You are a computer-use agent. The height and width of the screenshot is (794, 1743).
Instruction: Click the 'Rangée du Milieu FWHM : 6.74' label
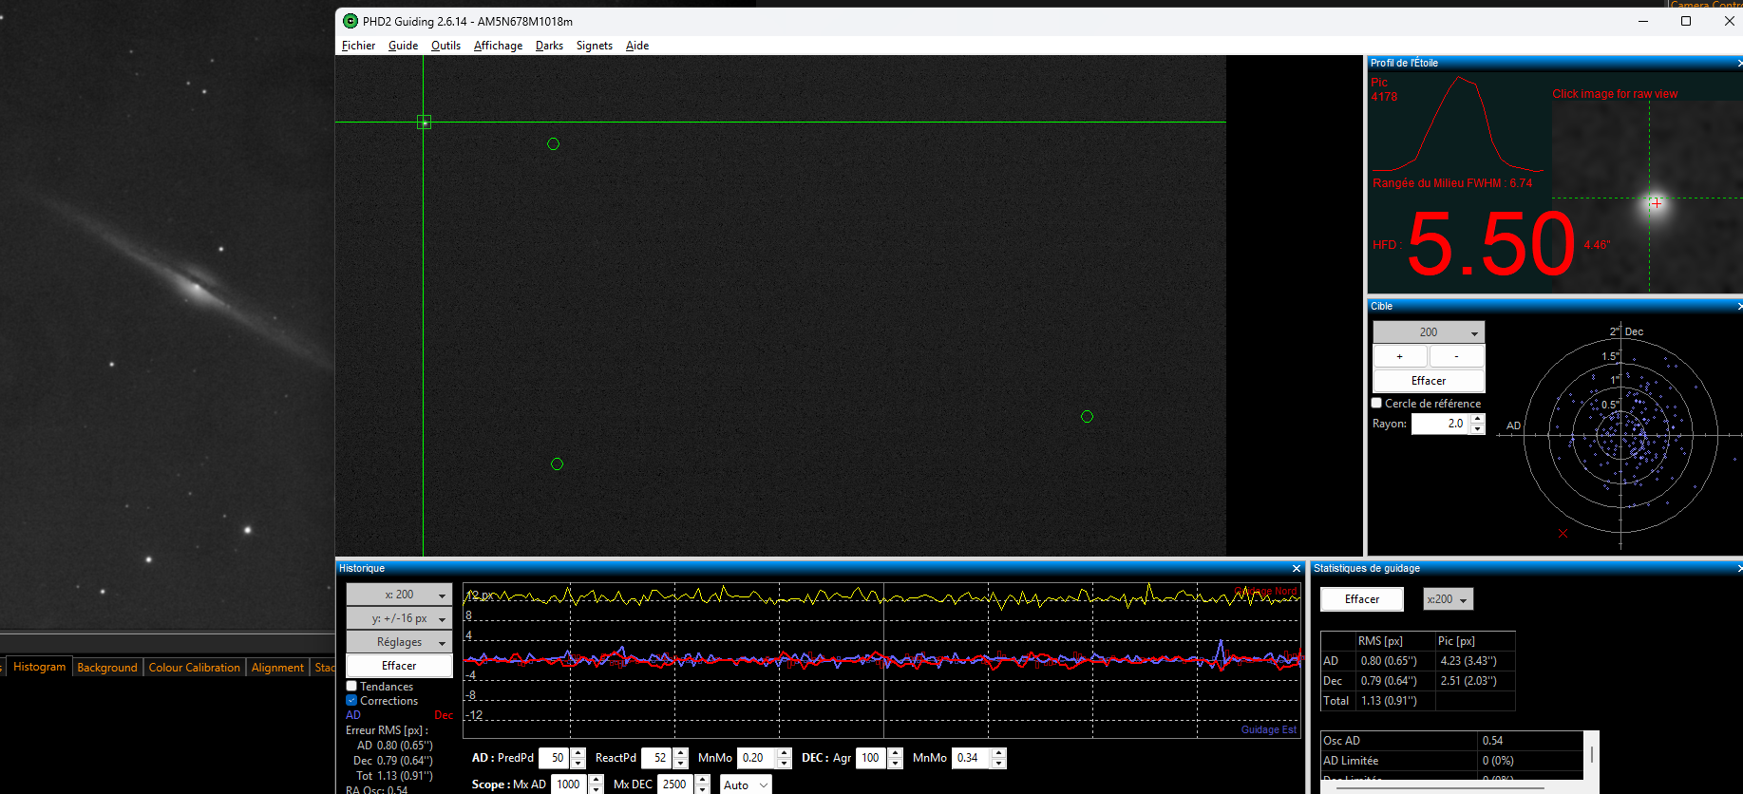(1452, 183)
